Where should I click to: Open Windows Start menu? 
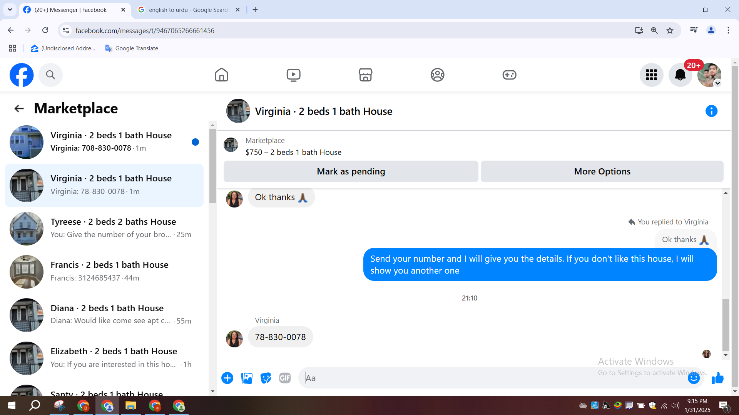pos(12,406)
